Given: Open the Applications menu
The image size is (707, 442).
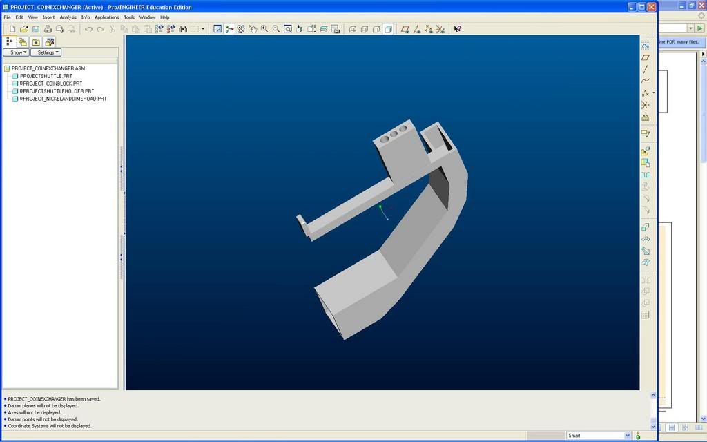Looking at the screenshot, I should 107,17.
